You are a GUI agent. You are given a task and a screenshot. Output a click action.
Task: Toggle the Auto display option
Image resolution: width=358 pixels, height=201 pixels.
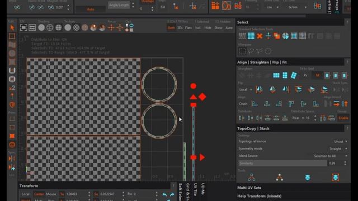(229, 28)
